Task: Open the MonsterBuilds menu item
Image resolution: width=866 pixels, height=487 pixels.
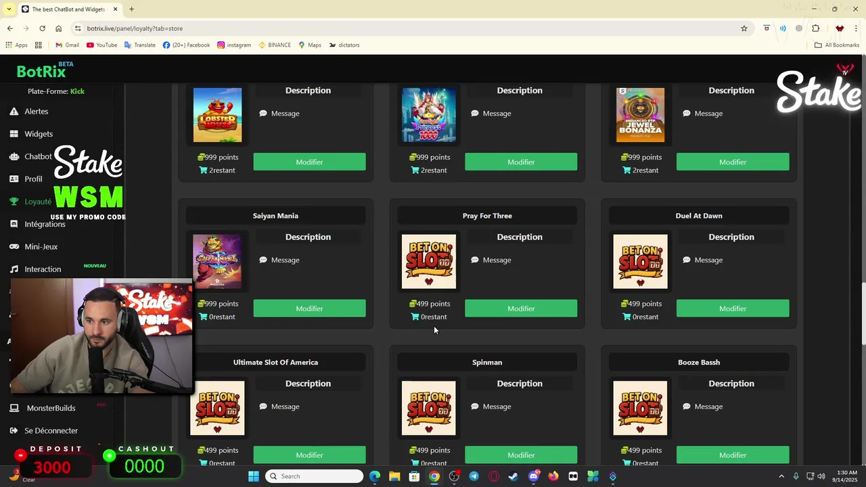Action: point(51,408)
